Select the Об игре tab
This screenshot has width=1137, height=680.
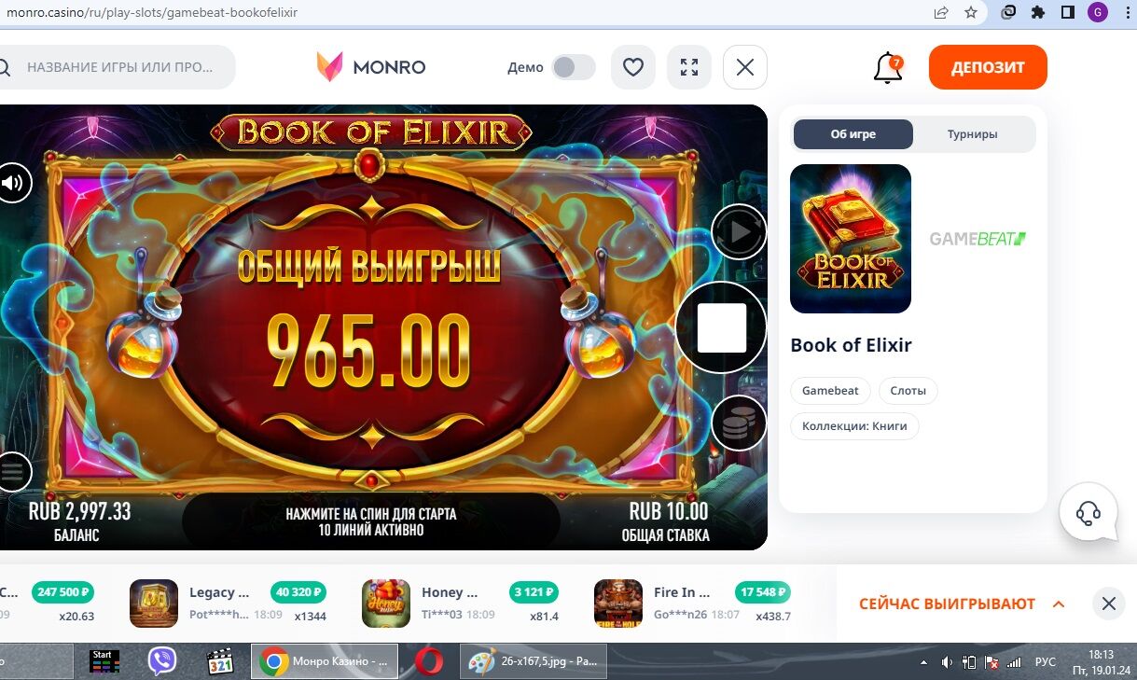853,134
